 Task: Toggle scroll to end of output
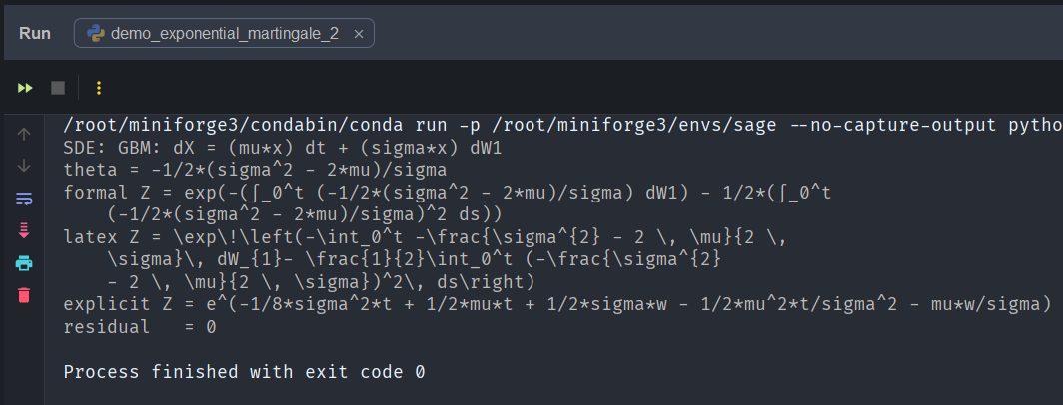coord(25,230)
